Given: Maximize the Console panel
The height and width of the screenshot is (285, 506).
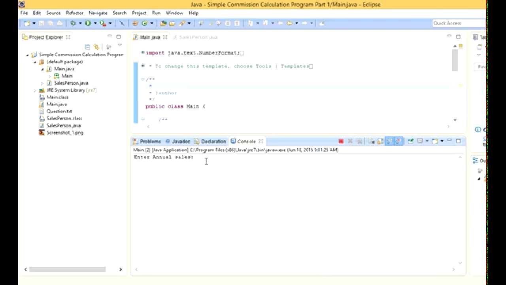Looking at the screenshot, I should point(459,141).
